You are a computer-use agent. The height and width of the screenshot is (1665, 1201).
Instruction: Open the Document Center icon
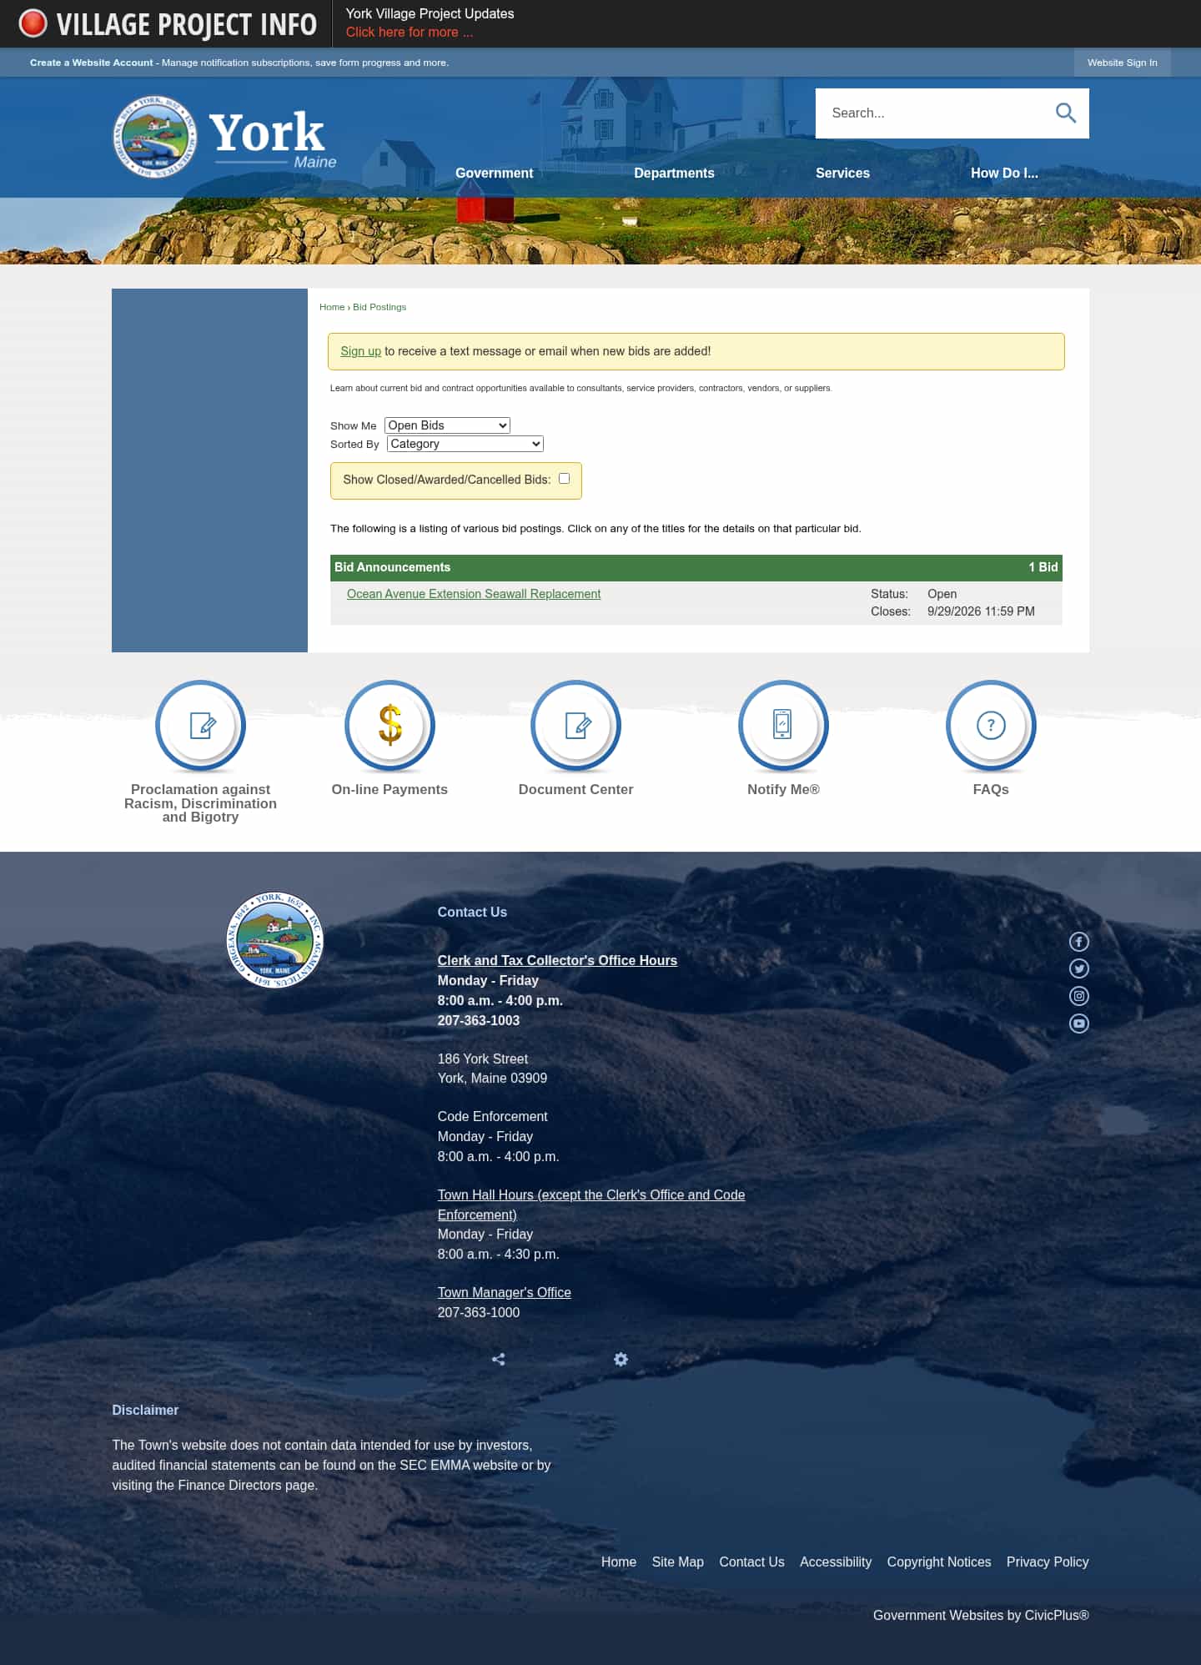click(x=575, y=725)
